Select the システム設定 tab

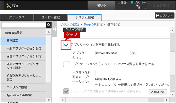click(x=85, y=17)
